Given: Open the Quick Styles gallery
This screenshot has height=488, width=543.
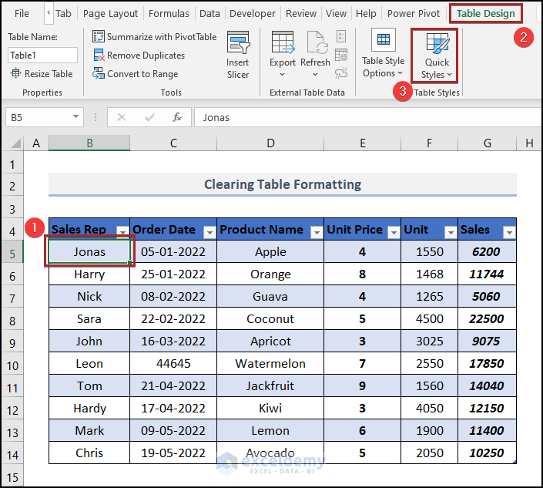Looking at the screenshot, I should click(437, 55).
